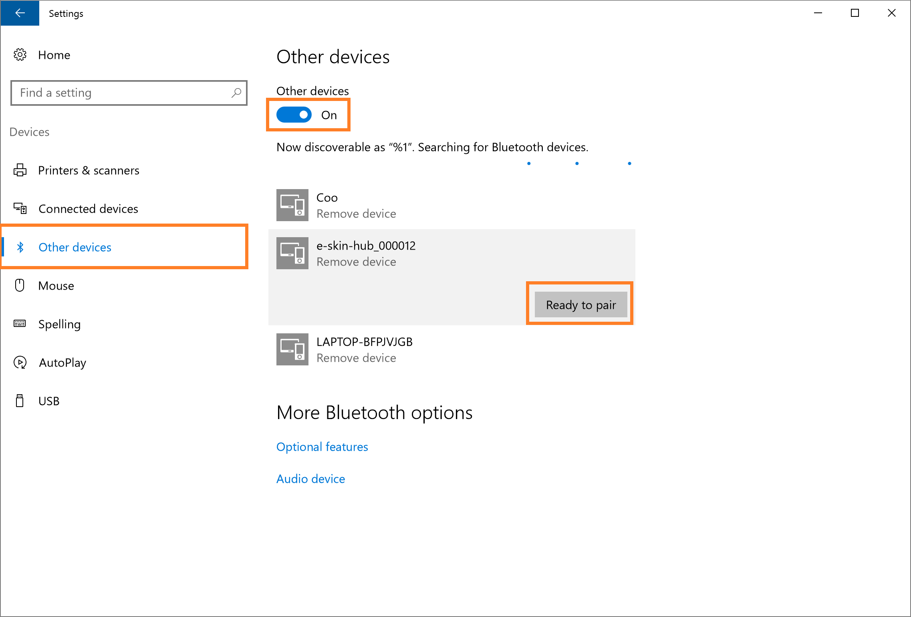Screen dimensions: 911x617
Task: Click the Ready to pair button
Action: coord(581,305)
